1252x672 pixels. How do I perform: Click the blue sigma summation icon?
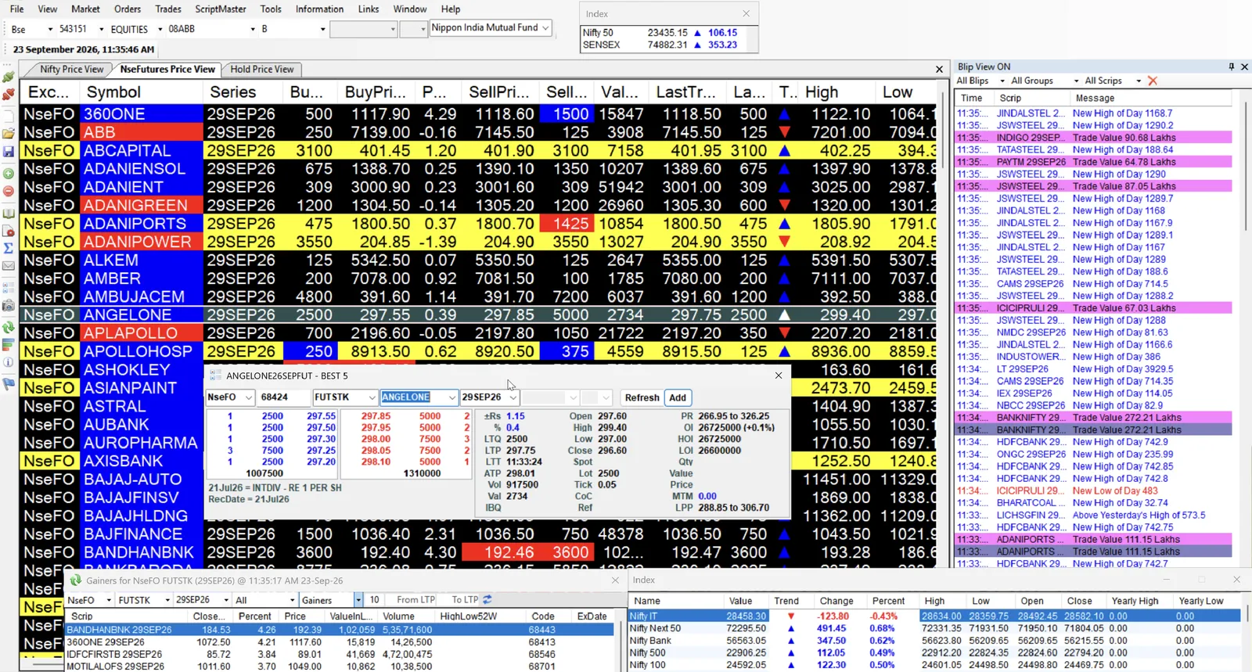(9, 248)
